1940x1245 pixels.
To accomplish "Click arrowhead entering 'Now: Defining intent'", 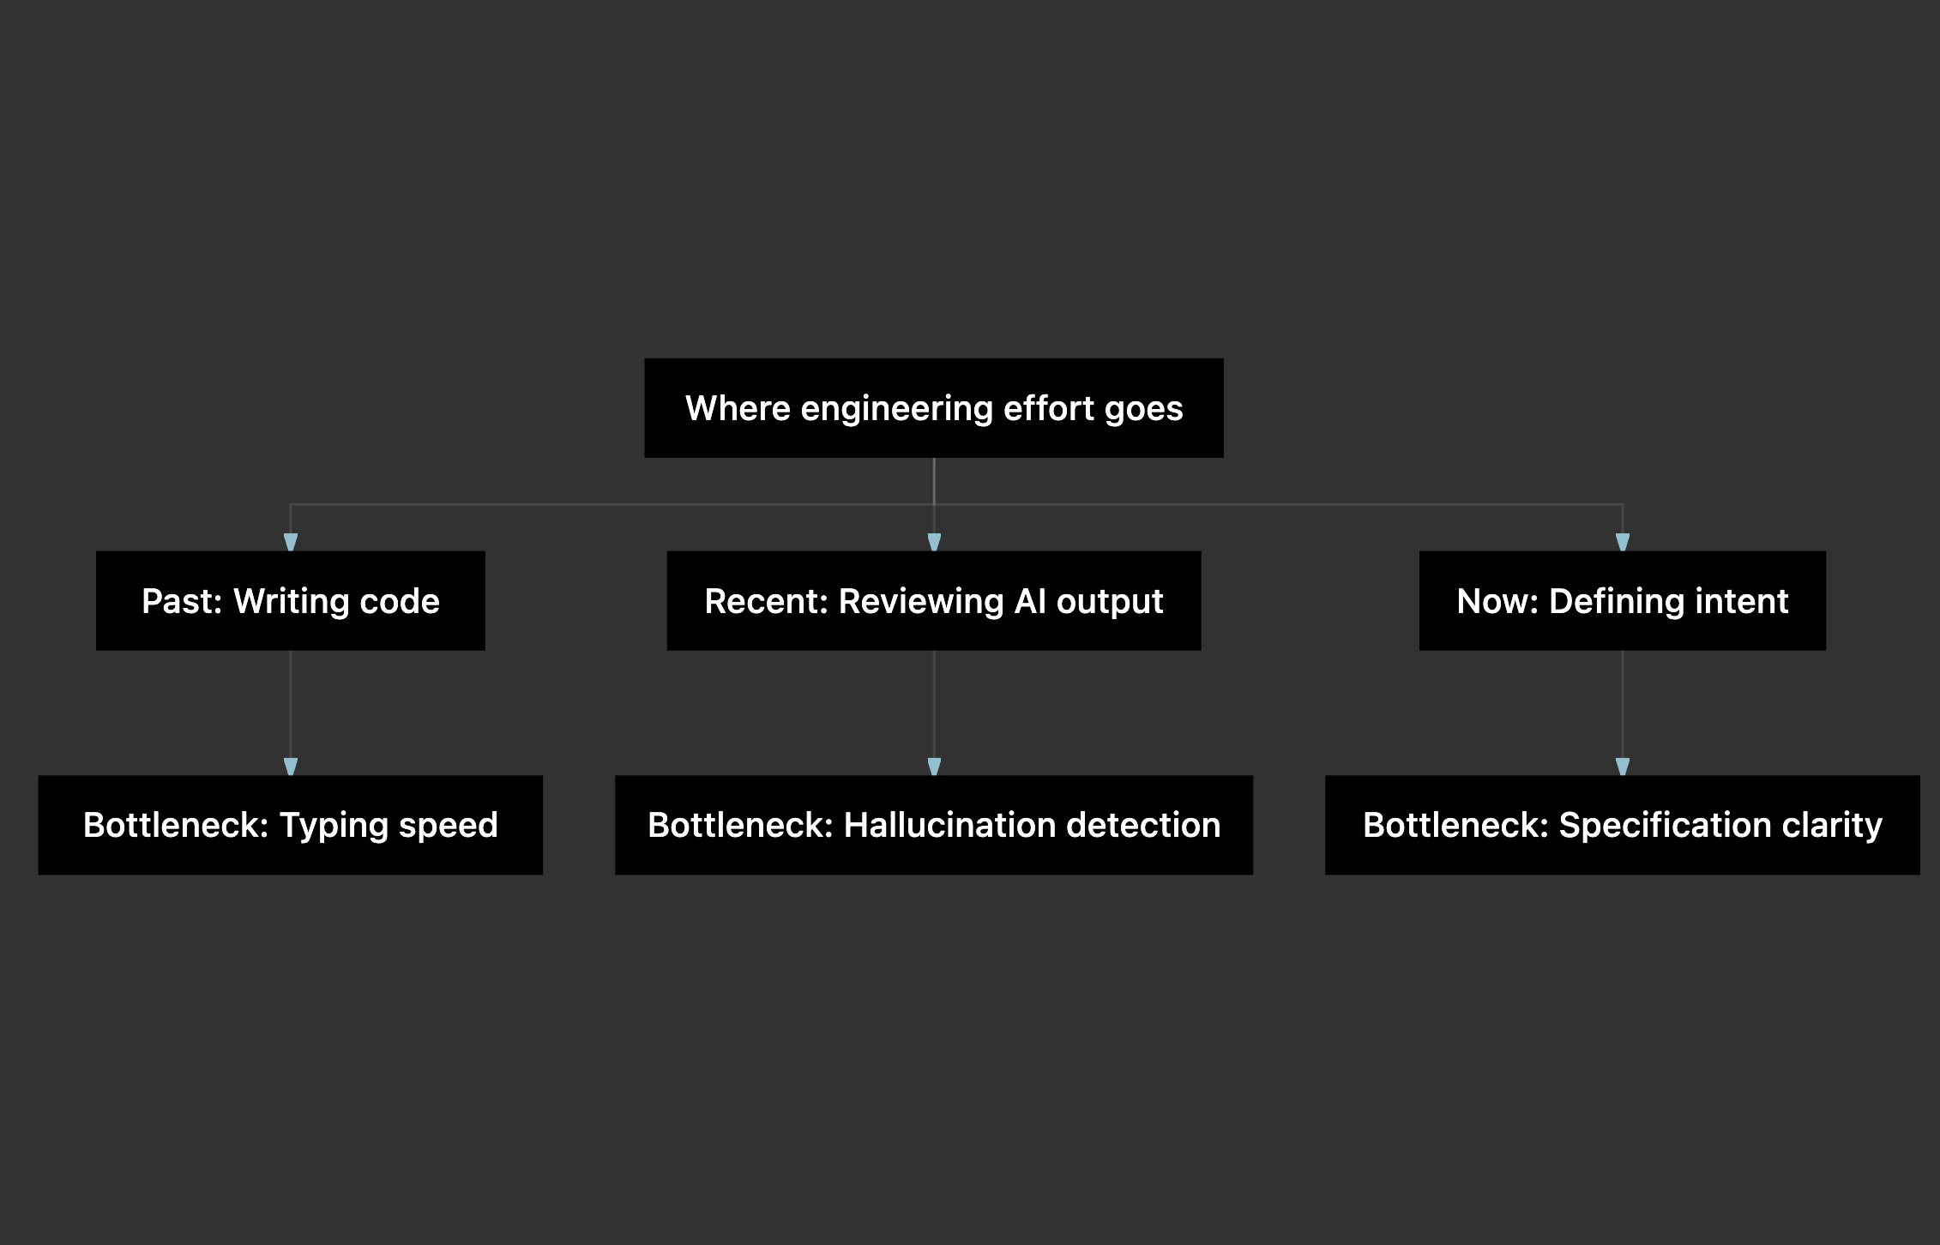I will point(1623,542).
